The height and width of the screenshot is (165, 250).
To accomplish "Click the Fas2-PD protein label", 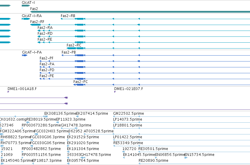I will (x=47, y=70).
